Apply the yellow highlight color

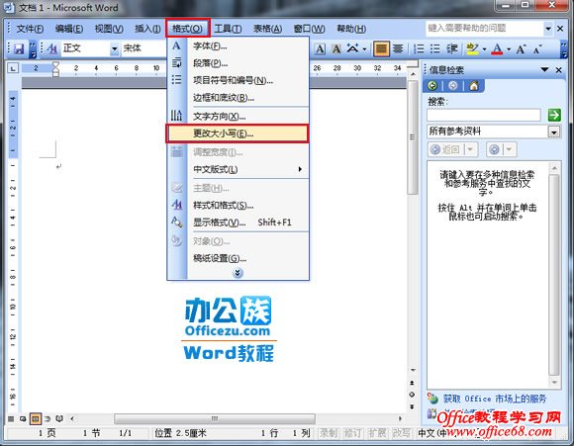tap(473, 48)
